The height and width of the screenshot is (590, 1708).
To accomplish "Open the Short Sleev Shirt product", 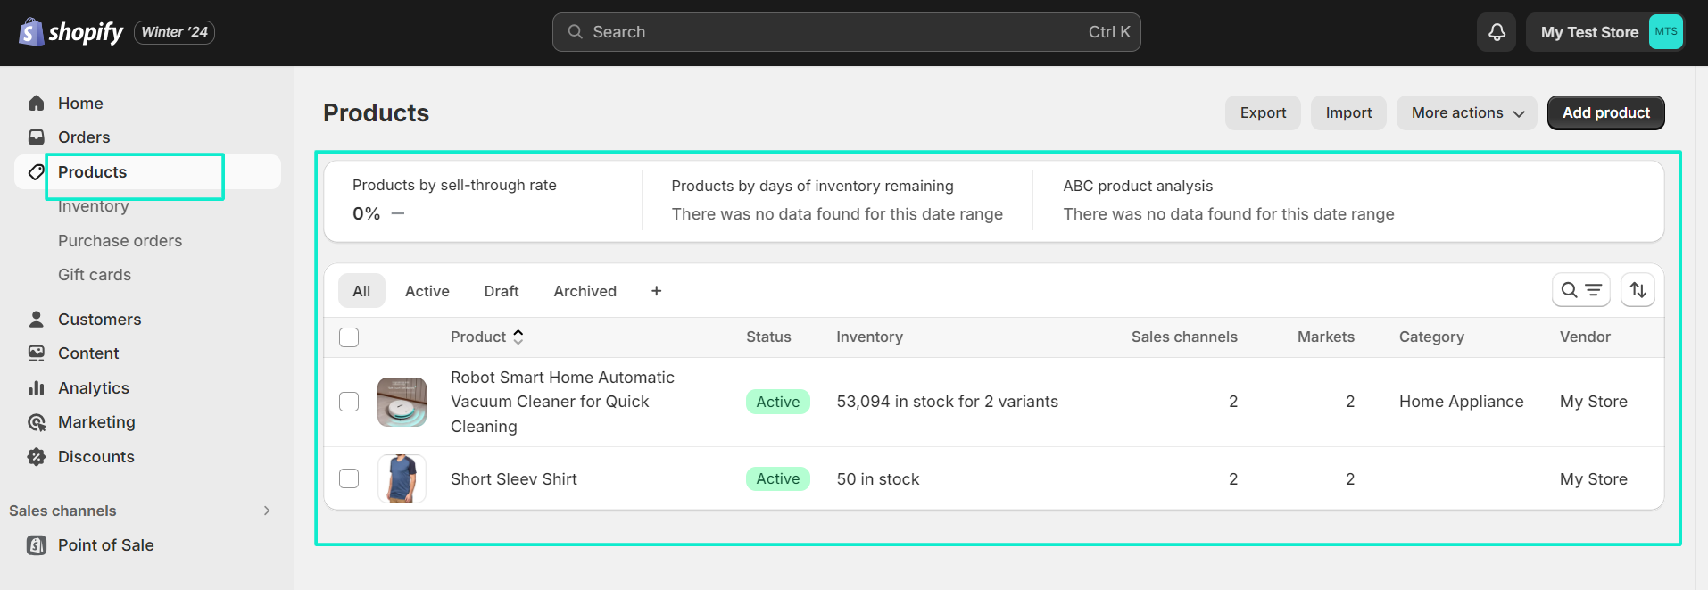I will (x=514, y=479).
